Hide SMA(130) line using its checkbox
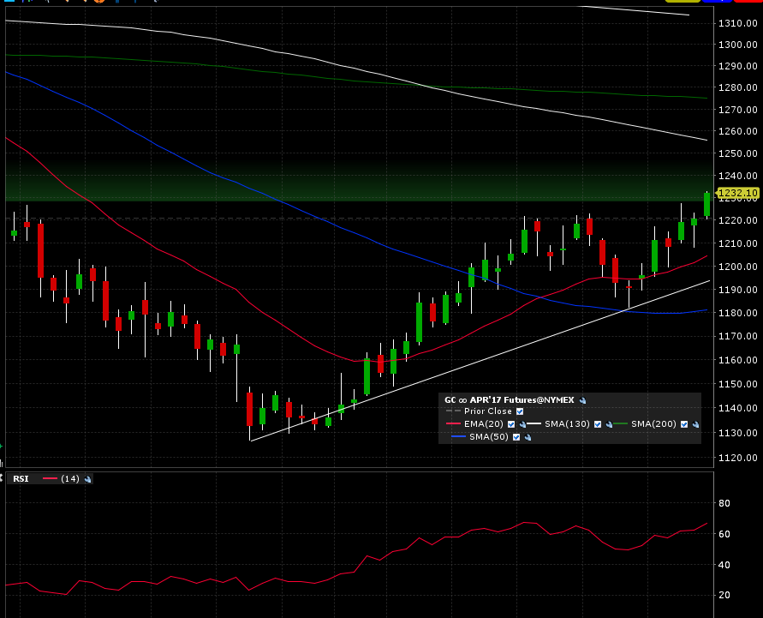This screenshot has width=763, height=618. tap(598, 424)
